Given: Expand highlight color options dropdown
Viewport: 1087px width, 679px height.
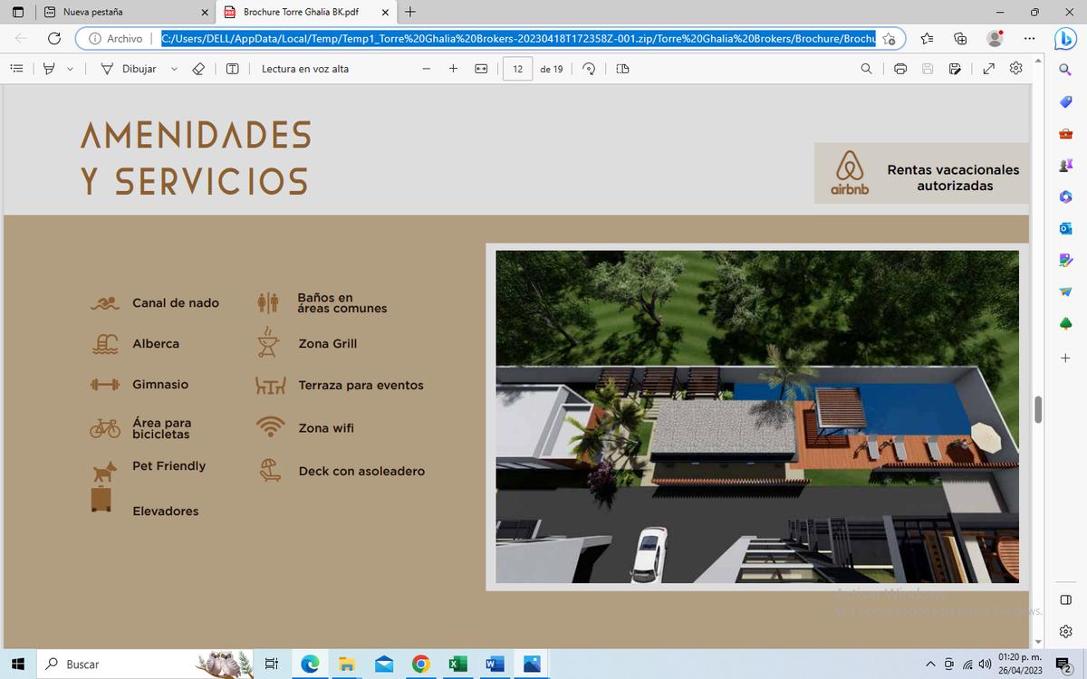Looking at the screenshot, I should tap(70, 69).
